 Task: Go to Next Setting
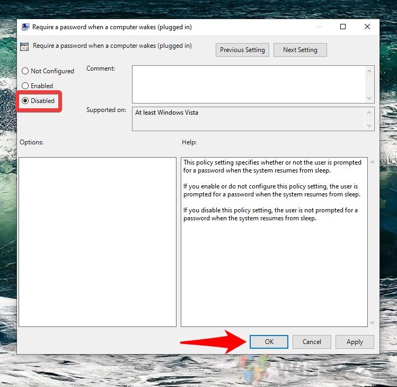coord(300,50)
